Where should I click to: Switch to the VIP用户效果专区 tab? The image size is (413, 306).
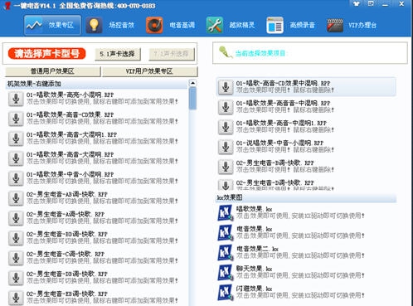tap(149, 71)
